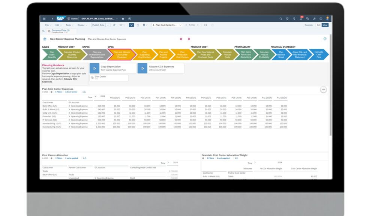The image size is (384, 216).
Task: Switch to View mode
Action: (325, 25)
